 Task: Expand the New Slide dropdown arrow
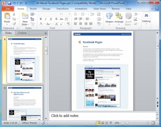coord(28,25)
